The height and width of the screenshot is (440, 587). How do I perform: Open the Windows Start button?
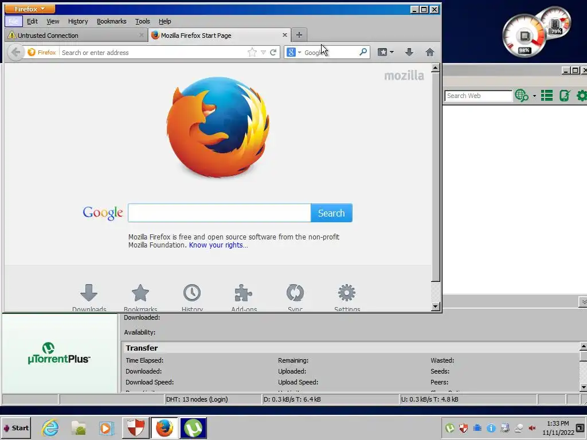coord(15,428)
